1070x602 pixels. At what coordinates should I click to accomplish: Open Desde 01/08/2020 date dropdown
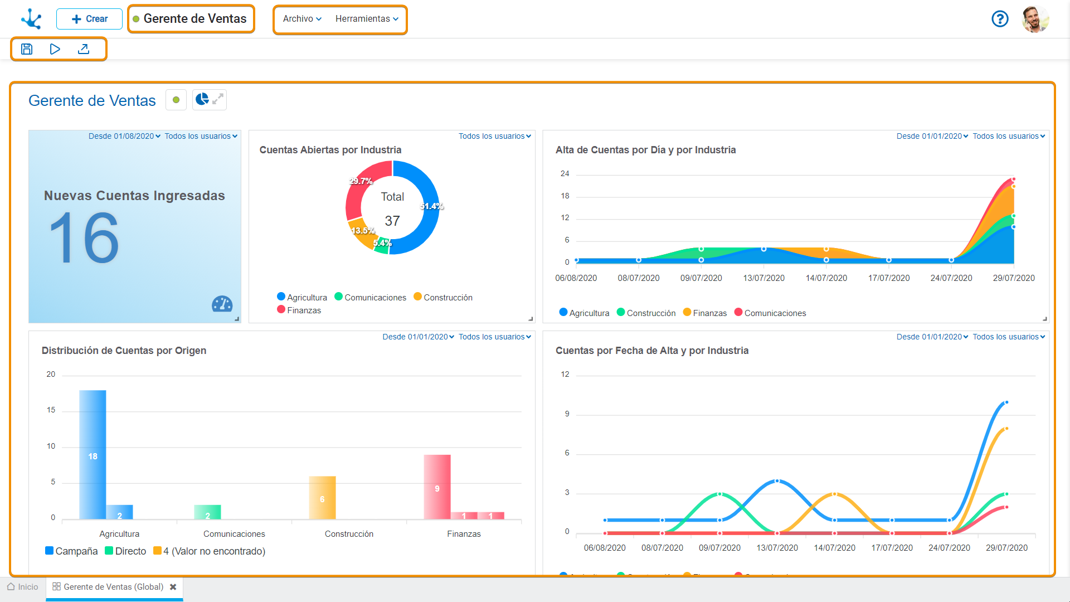pyautogui.click(x=124, y=136)
